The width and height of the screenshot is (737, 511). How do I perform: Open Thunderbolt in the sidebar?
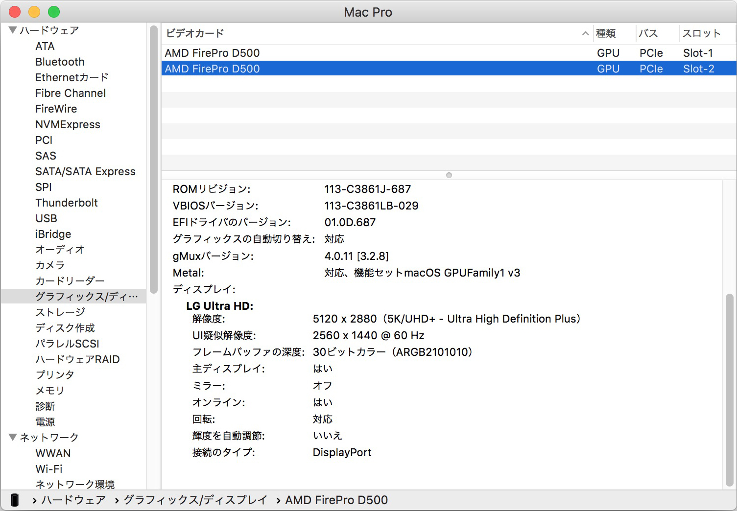click(67, 203)
